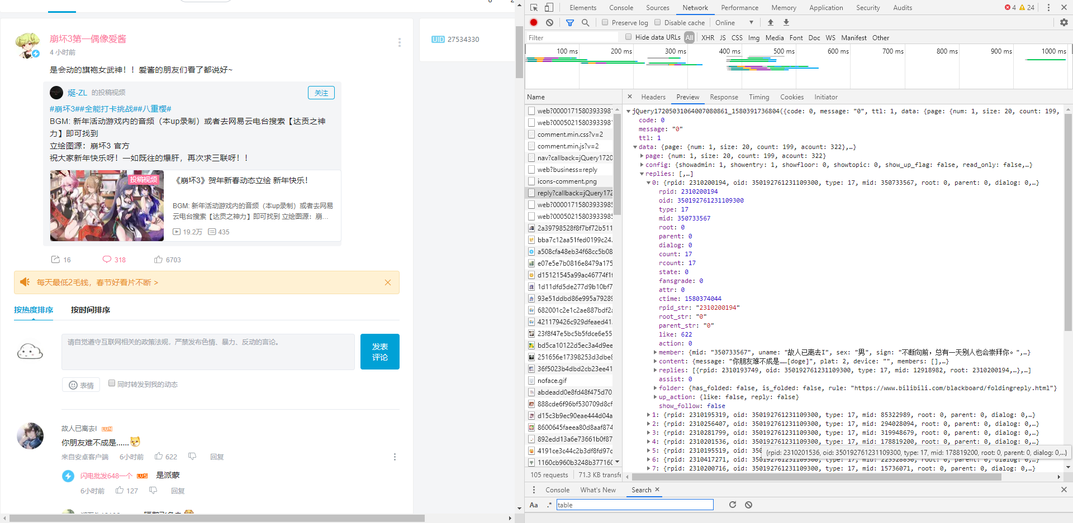
Task: Open the 表情 emoji picker button
Action: [81, 385]
